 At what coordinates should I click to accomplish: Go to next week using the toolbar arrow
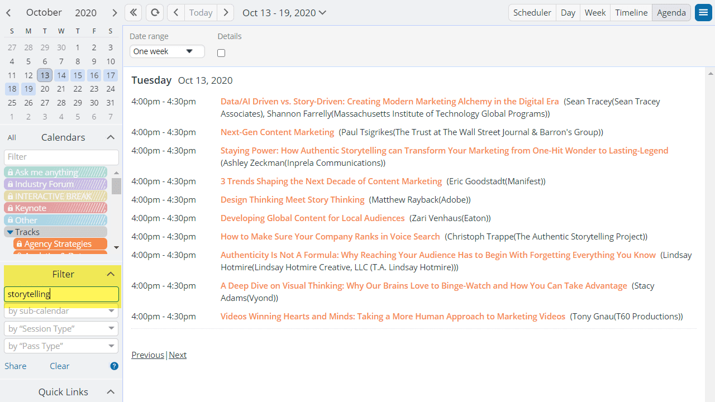pos(225,12)
